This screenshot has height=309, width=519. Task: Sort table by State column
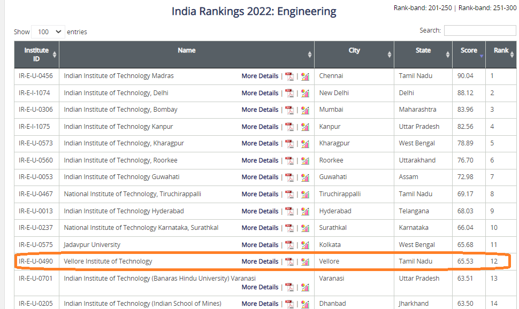[x=423, y=55]
